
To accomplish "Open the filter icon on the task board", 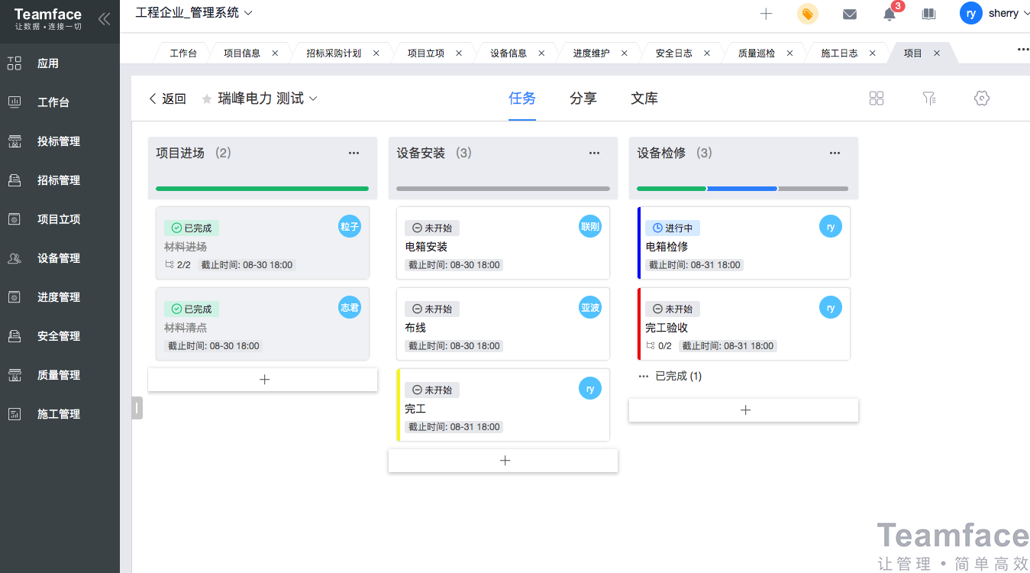I will (928, 98).
